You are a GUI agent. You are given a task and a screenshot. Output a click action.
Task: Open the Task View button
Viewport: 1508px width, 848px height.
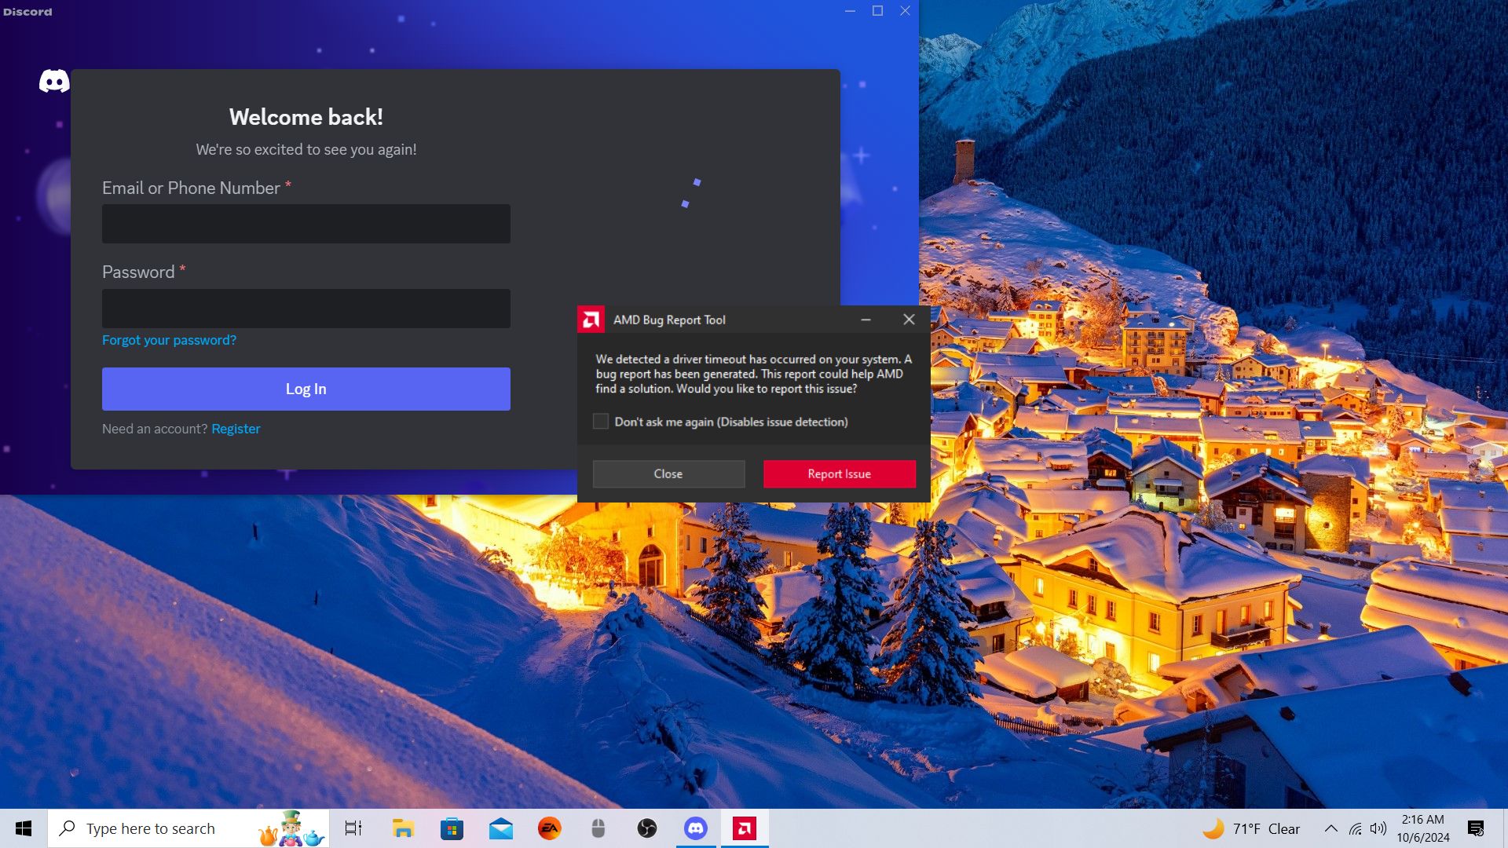(x=353, y=828)
